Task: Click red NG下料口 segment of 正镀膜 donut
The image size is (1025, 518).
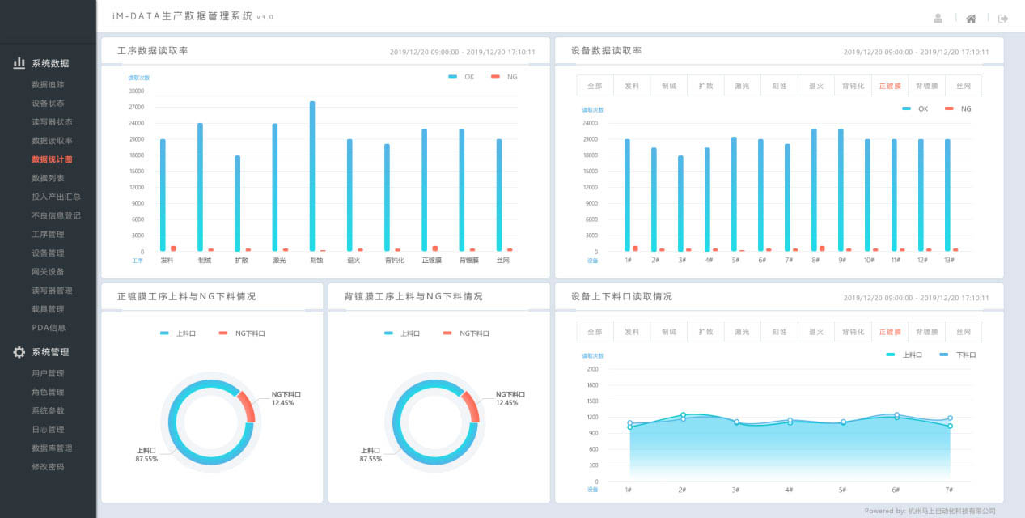Action: point(247,406)
